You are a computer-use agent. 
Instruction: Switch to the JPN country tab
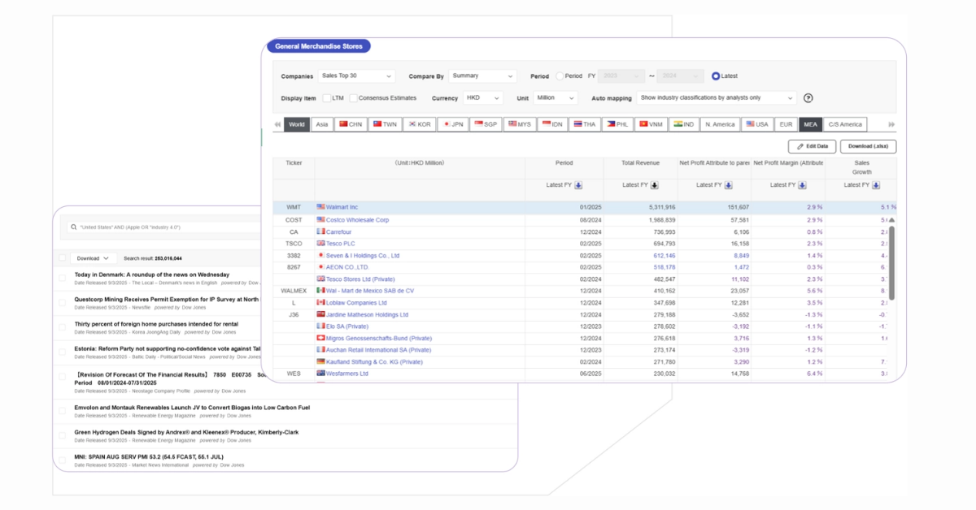[x=453, y=124]
